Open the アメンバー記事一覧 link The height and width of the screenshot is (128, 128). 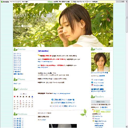[64, 100]
